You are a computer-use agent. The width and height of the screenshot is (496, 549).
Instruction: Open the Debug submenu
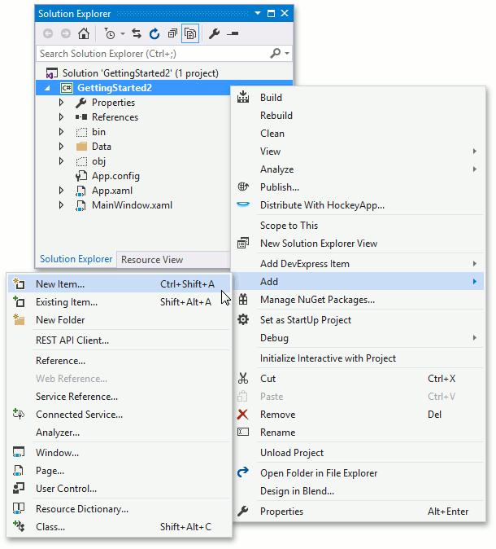[359, 338]
